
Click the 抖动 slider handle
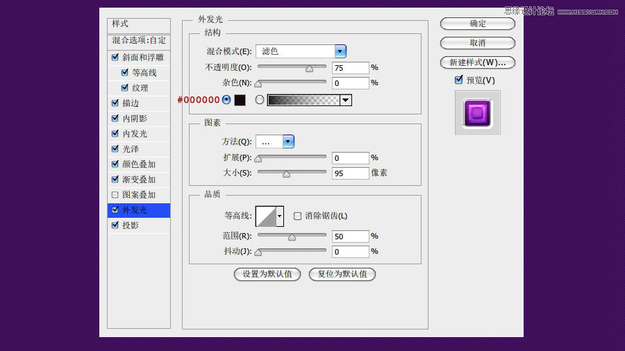[x=258, y=252]
